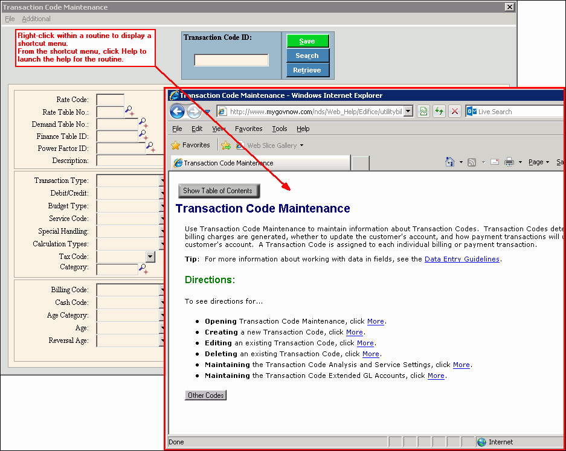The image size is (566, 451).
Task: Open the Additional menu in Transaction Code Maintenance
Action: click(36, 19)
